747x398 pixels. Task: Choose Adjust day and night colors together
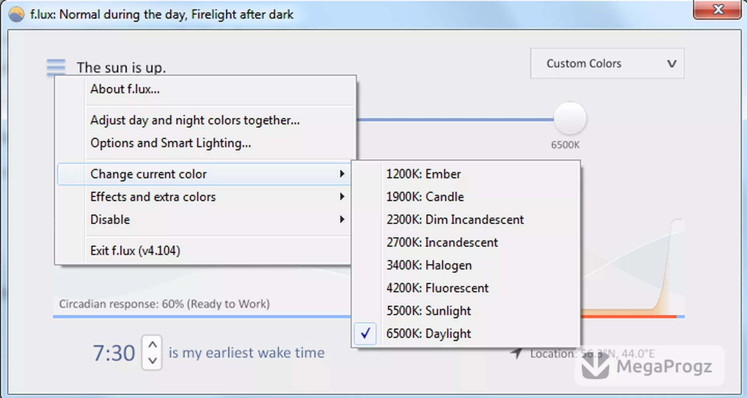pos(206,120)
